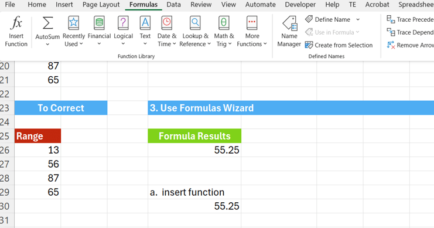
Task: Select the cell with 87 in row 28
Action: 37,178
